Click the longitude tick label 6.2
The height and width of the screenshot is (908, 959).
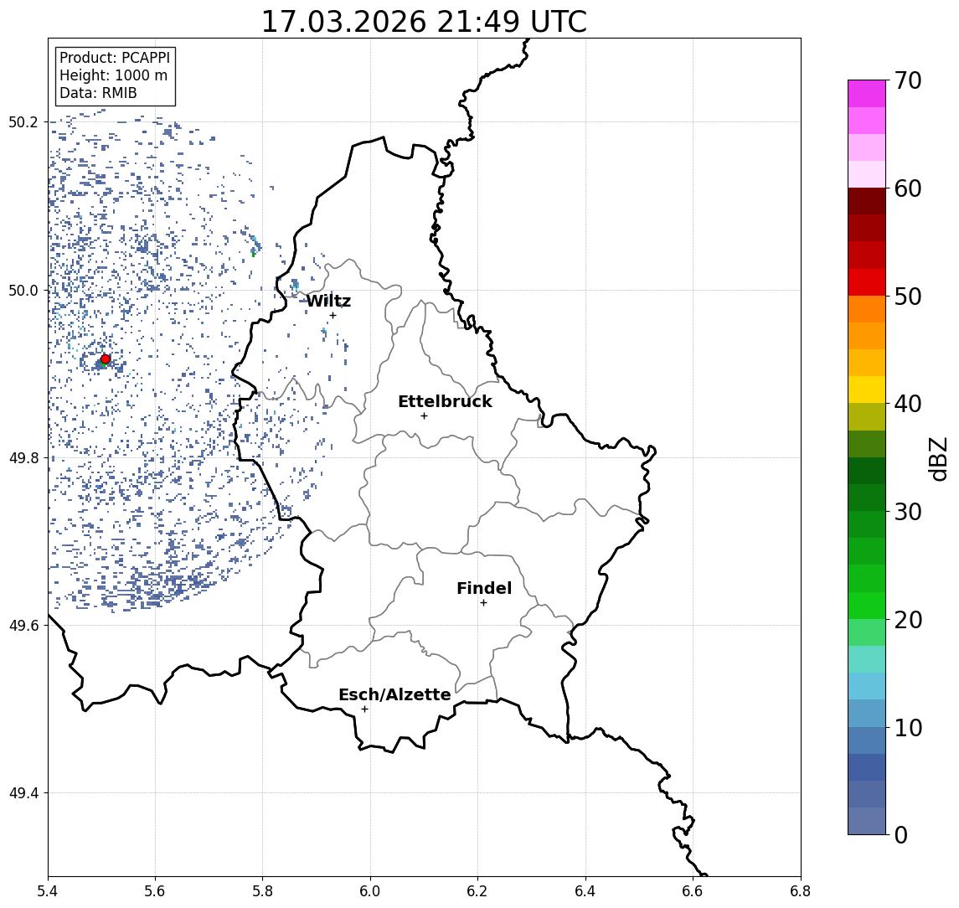point(478,891)
